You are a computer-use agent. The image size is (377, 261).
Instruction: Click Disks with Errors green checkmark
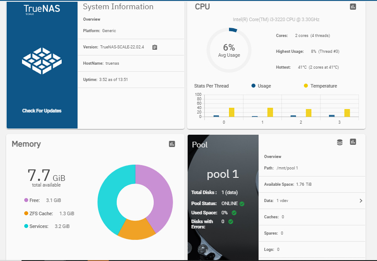tap(231, 221)
